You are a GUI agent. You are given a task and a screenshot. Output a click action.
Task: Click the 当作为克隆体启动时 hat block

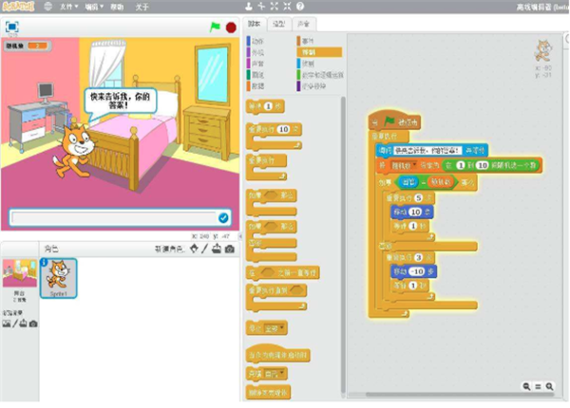click(x=278, y=354)
